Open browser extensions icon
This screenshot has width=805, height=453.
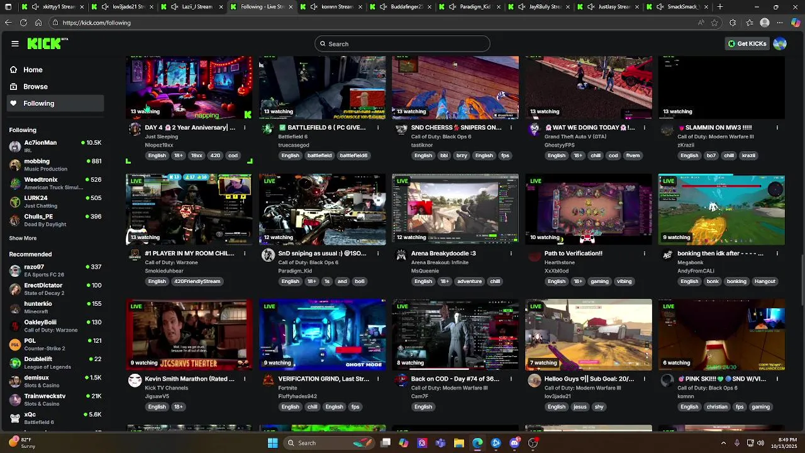tap(733, 23)
